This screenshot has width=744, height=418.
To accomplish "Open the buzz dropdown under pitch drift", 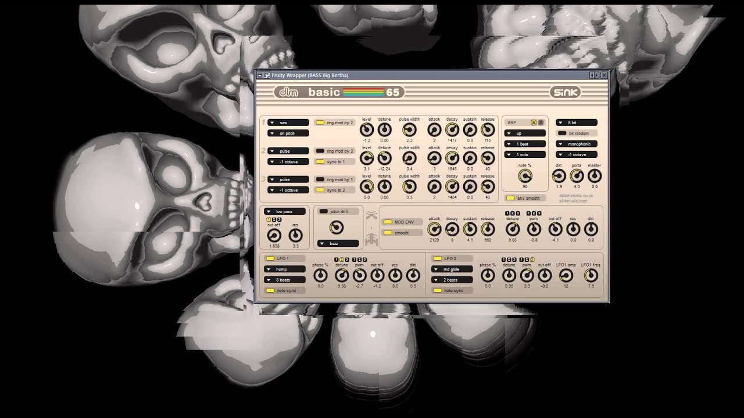I will point(338,243).
